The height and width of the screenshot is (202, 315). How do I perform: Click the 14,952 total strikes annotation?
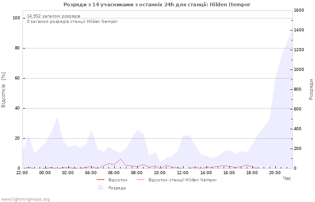point(54,16)
